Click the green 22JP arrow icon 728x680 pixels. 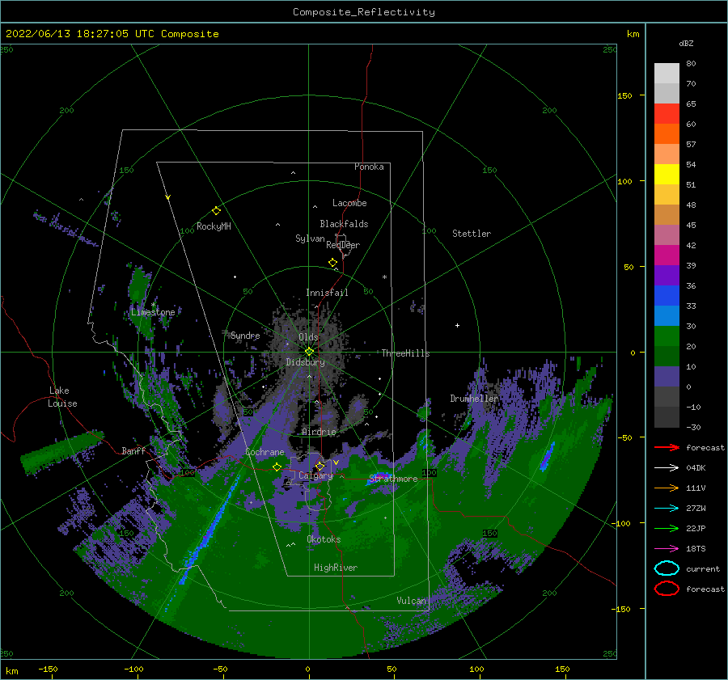[667, 528]
